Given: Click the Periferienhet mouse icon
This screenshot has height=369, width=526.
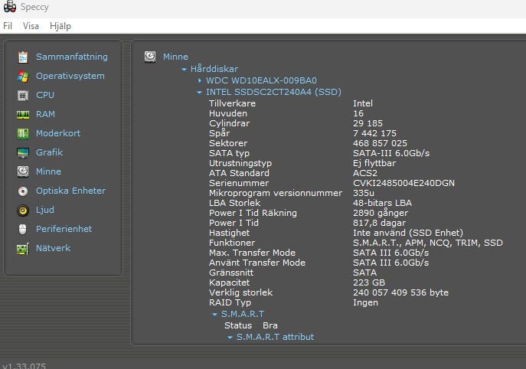Looking at the screenshot, I should 22,229.
